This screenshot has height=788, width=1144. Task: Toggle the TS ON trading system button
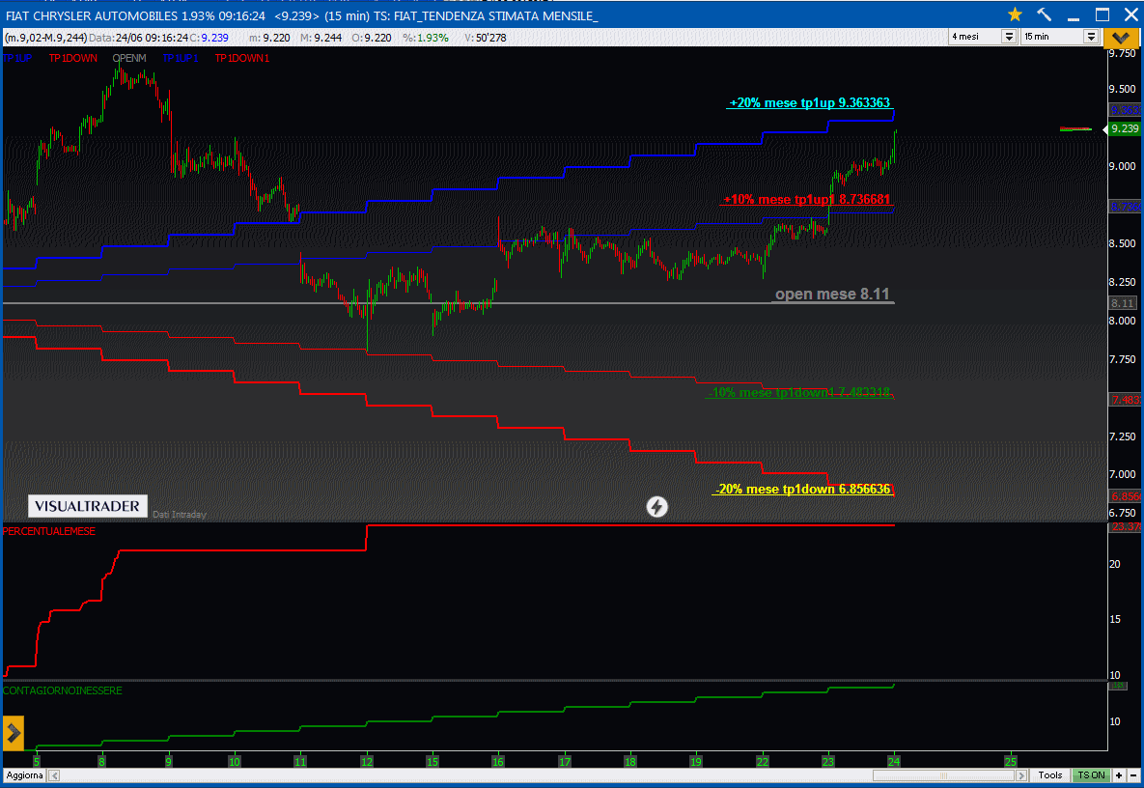click(1092, 774)
